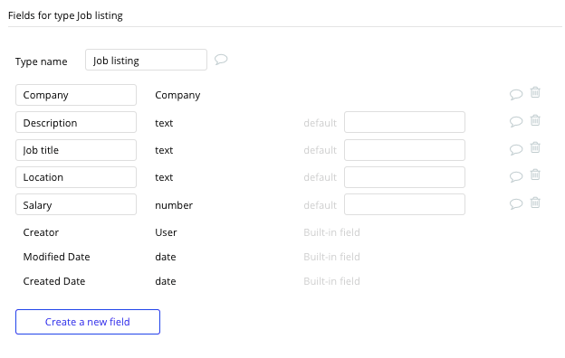Delete the Description field via trash icon
Viewport: 565px width, 358px height.
point(535,120)
